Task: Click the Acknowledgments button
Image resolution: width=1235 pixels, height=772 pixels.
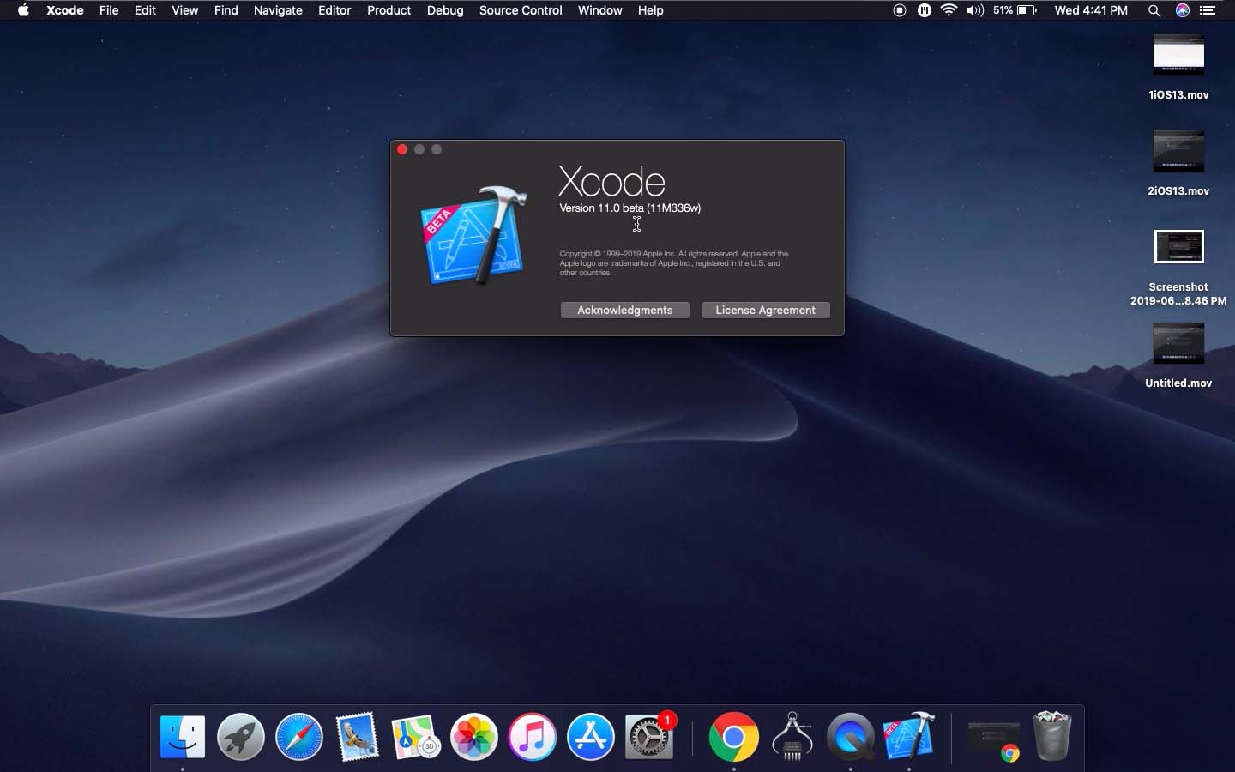Action: click(x=624, y=310)
